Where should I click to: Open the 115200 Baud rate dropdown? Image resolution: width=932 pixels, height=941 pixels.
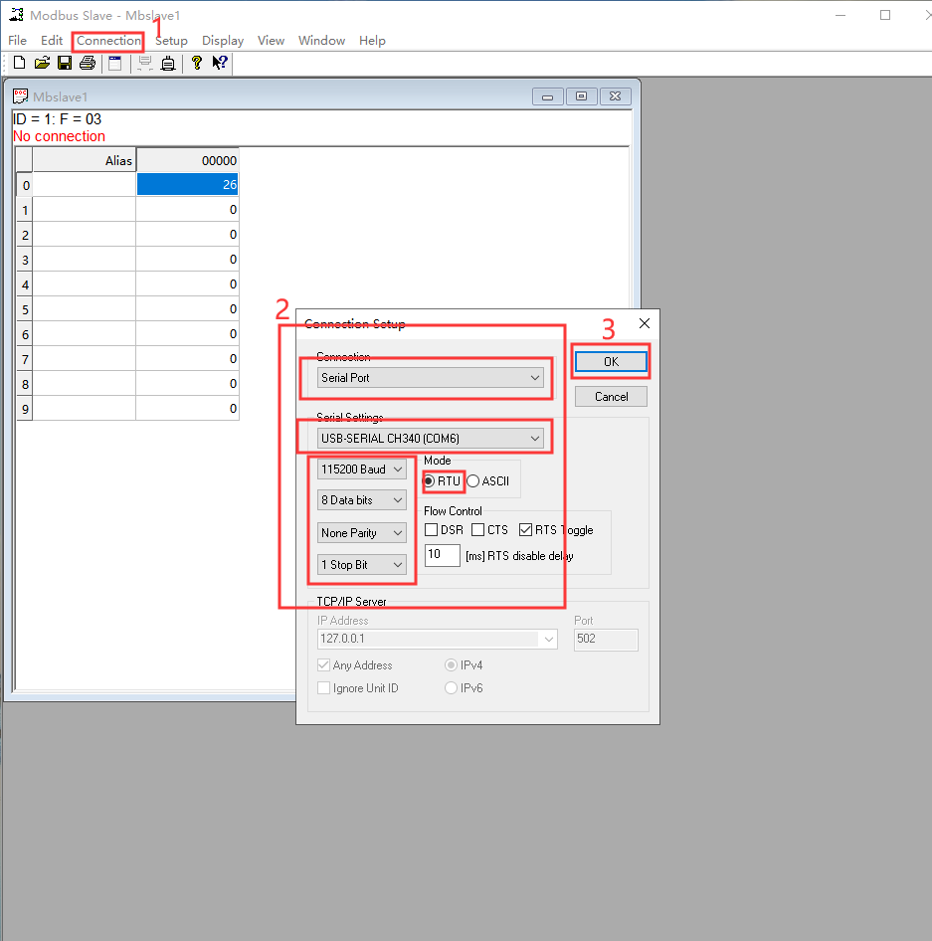362,469
